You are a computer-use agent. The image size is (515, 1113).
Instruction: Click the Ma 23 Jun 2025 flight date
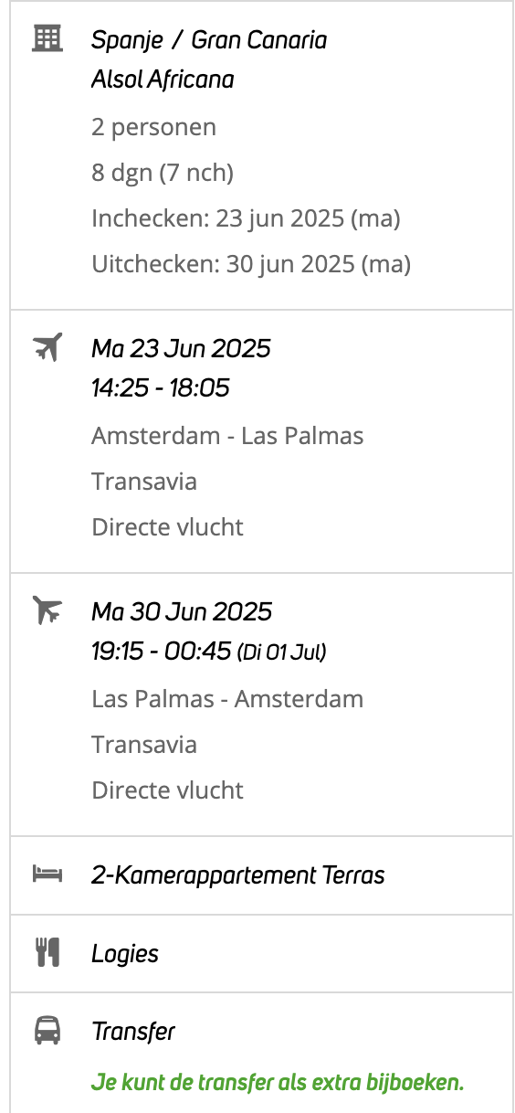(x=182, y=348)
